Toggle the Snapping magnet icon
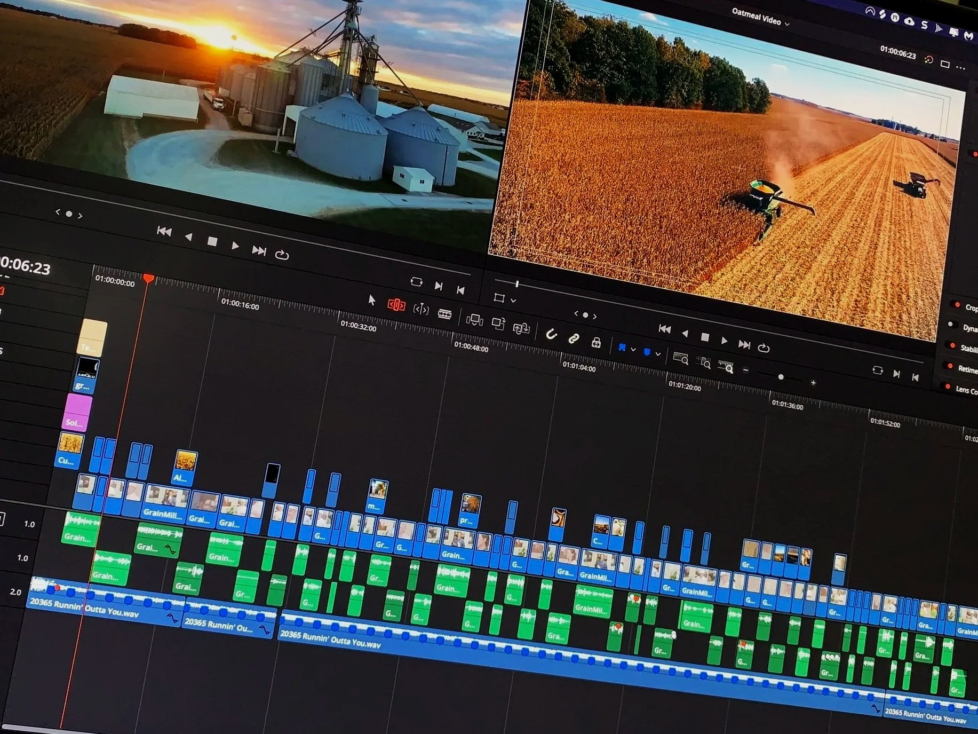 [x=551, y=334]
